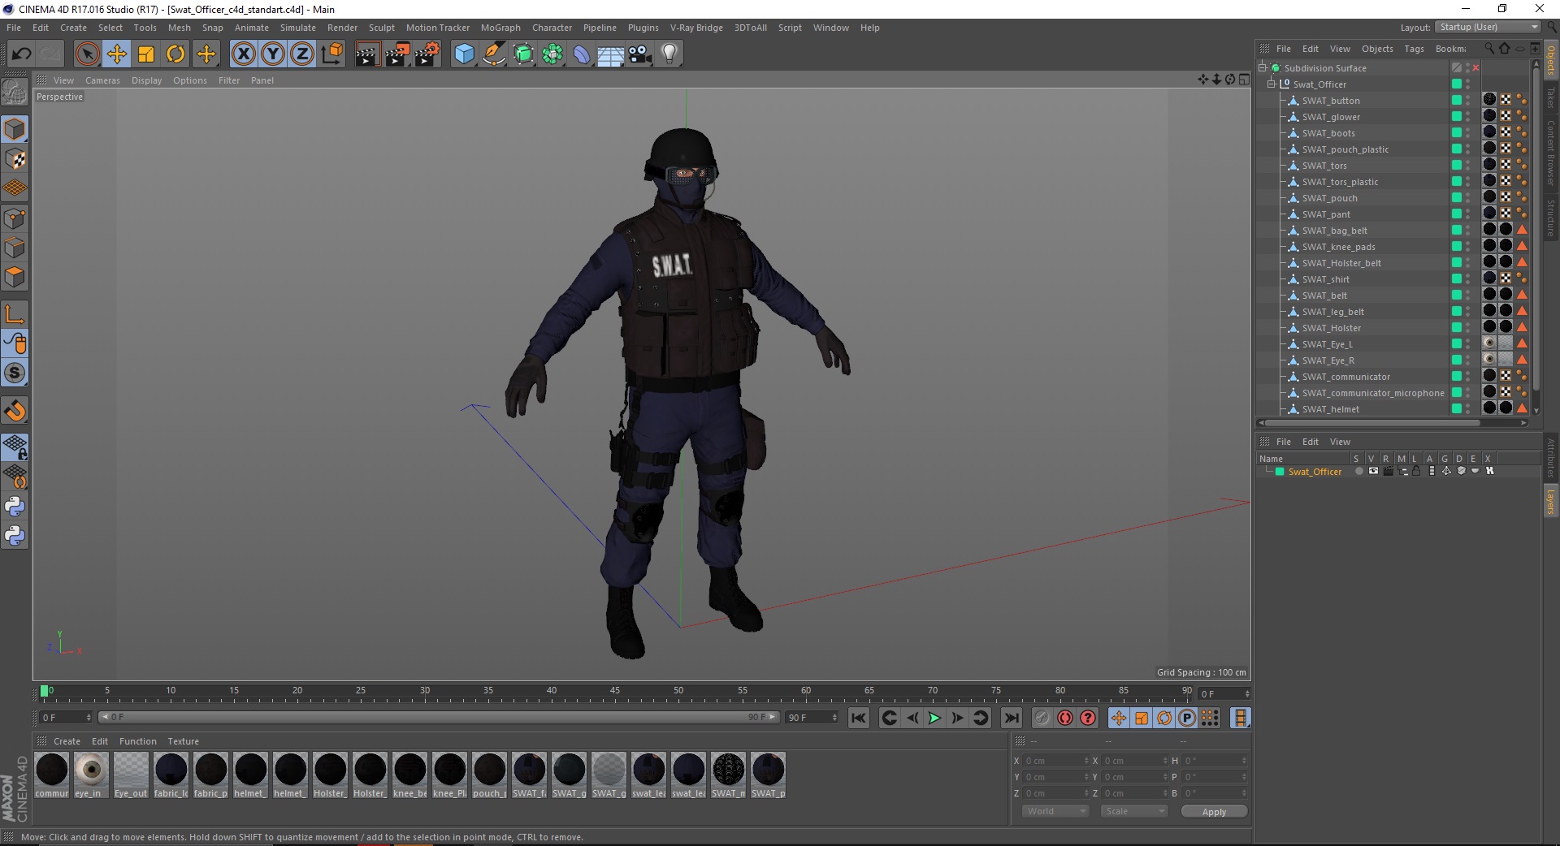The width and height of the screenshot is (1560, 846).
Task: Toggle Z axis lock
Action: point(302,54)
